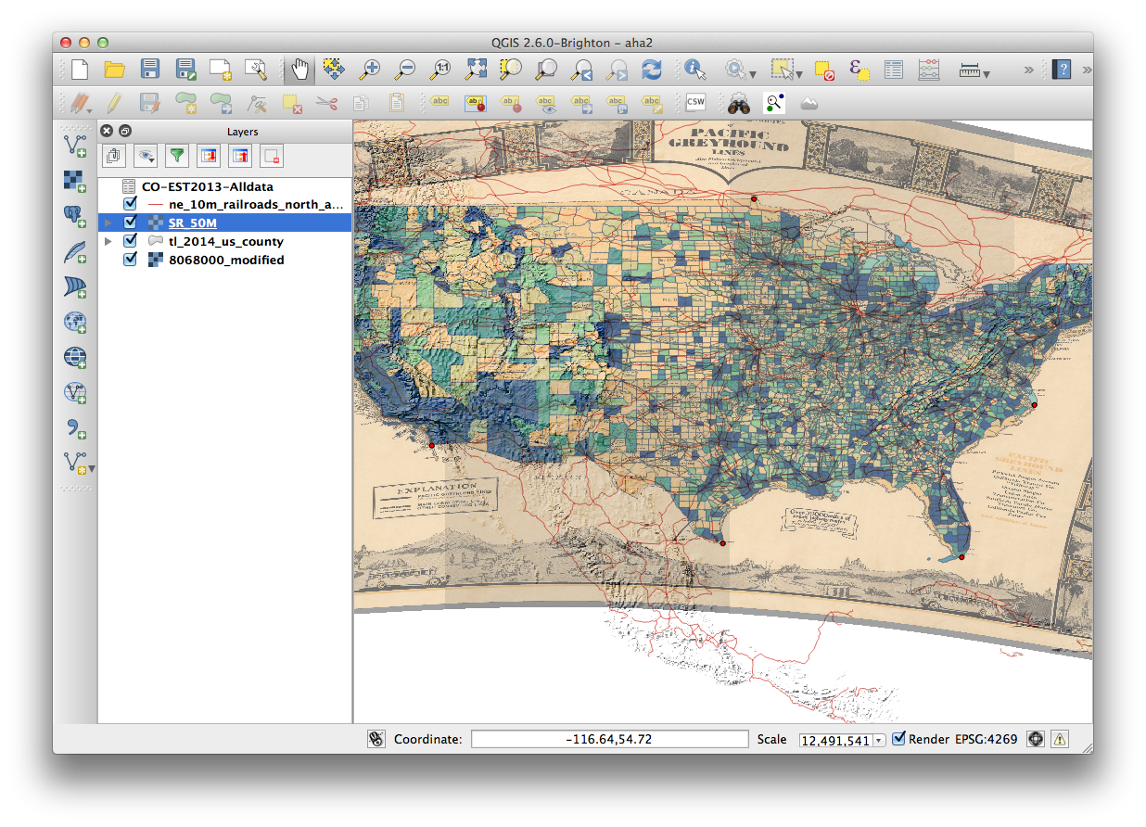Toggle visibility of ne_10m_railroads layer
This screenshot has width=1146, height=827.
[x=131, y=204]
